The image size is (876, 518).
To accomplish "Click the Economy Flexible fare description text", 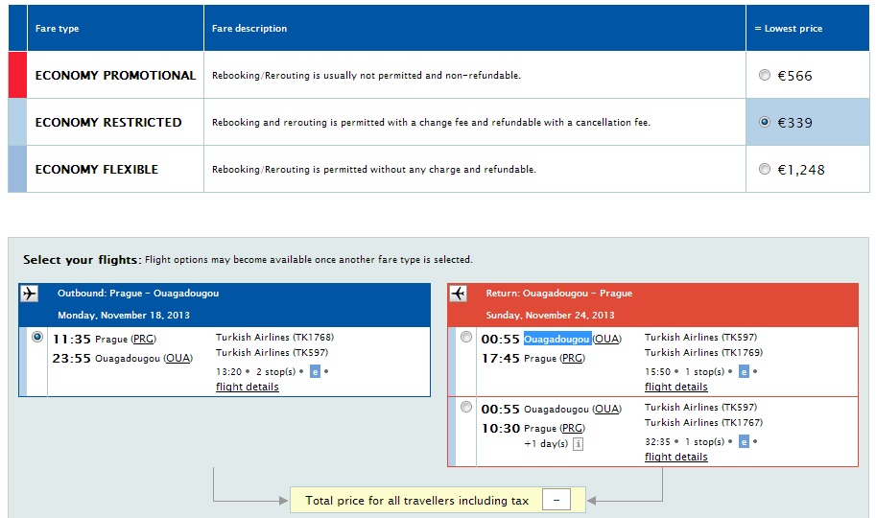I will tap(374, 170).
